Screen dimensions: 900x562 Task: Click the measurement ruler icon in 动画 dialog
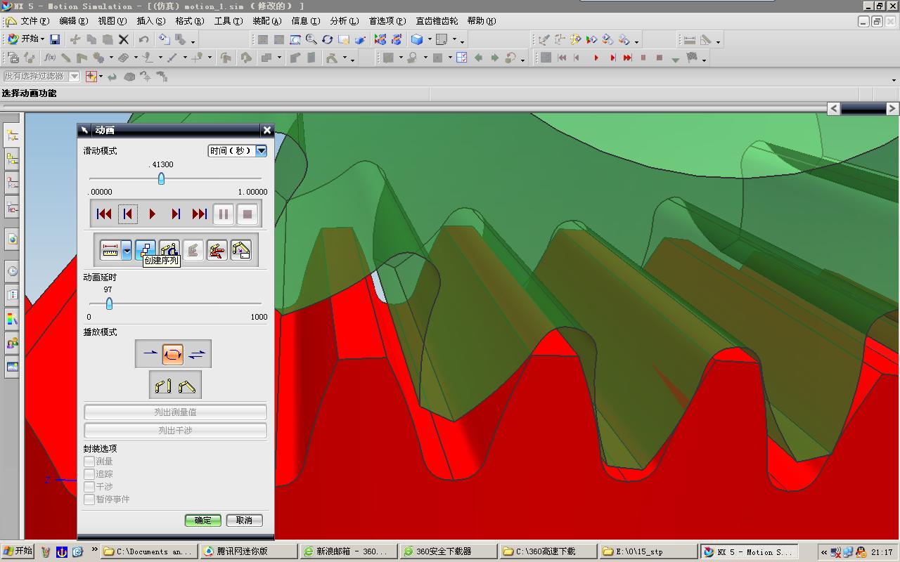pos(110,250)
